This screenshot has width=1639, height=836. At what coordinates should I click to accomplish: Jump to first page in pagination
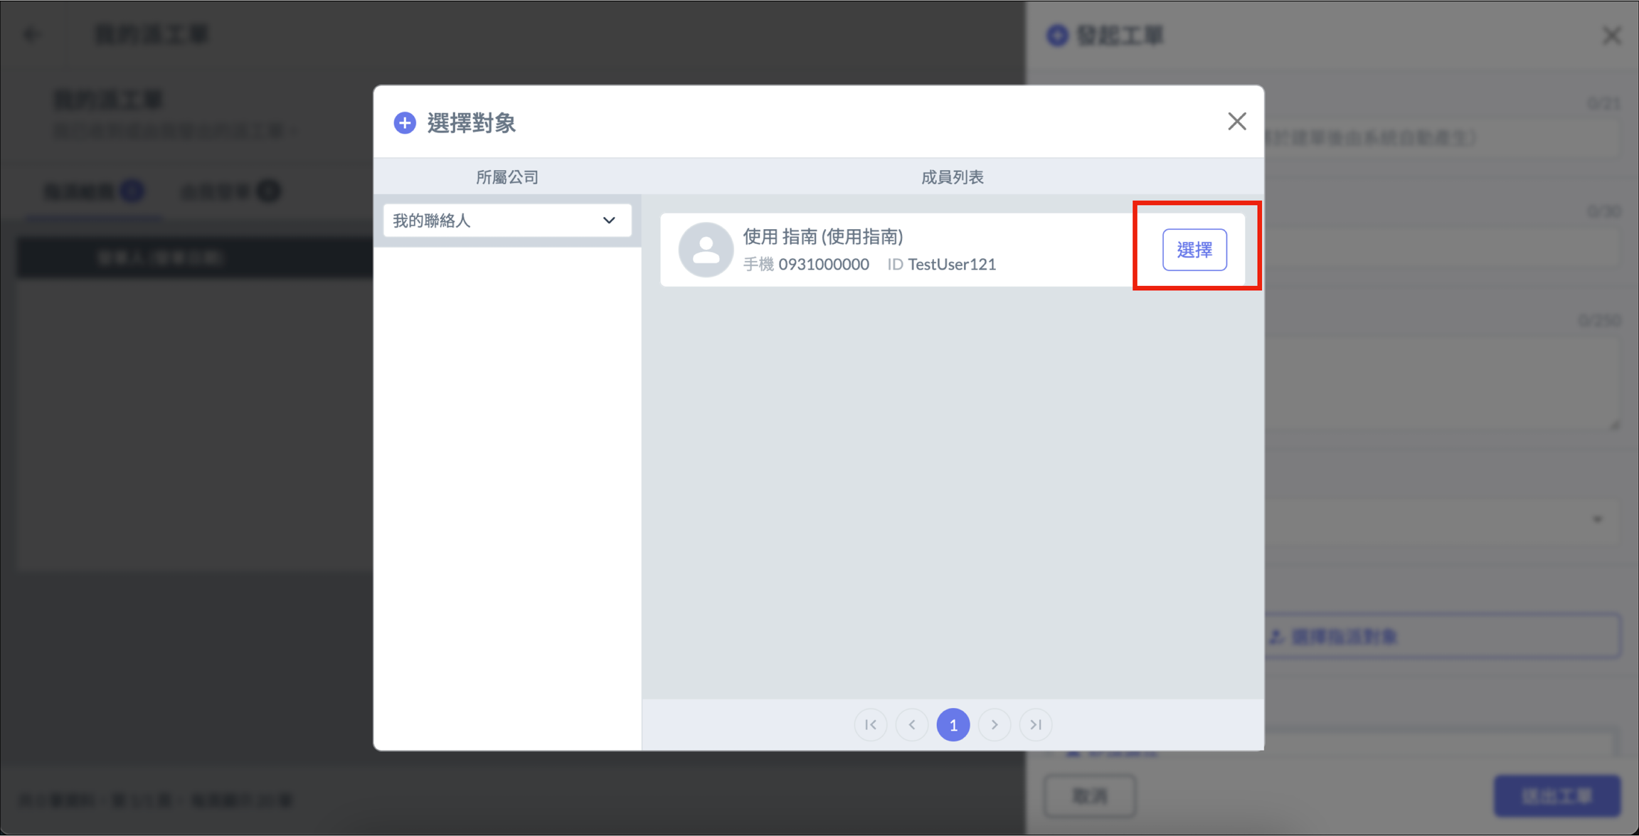(871, 724)
